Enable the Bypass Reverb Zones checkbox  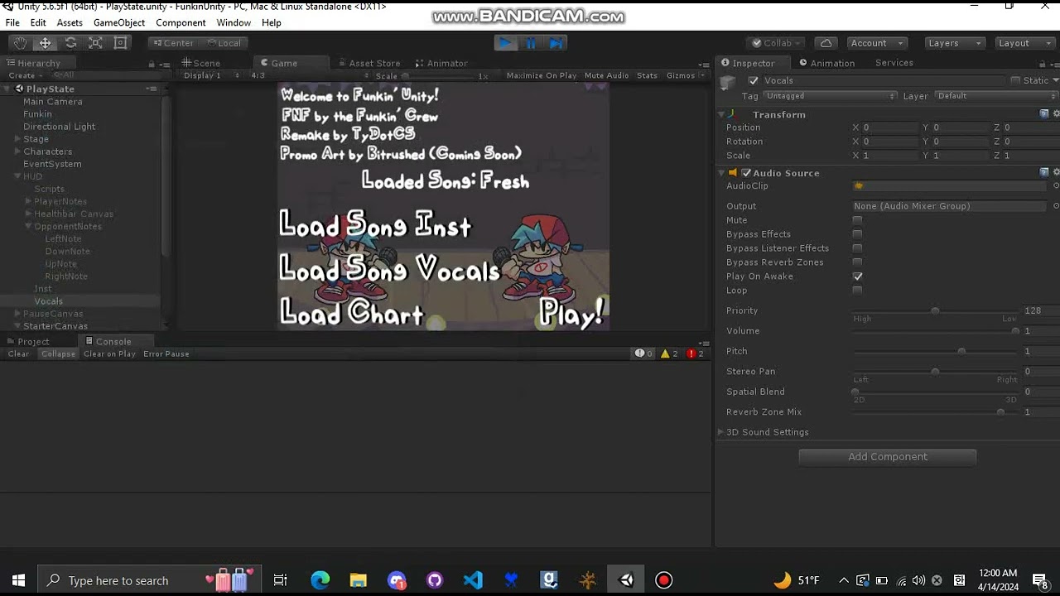point(858,262)
